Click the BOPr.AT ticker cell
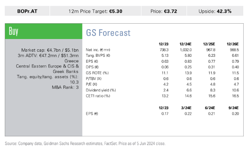Viewport: 250px width, 147px height. 27,11
